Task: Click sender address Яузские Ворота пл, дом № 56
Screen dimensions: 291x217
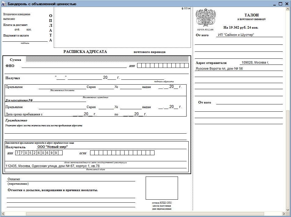Action: point(219,69)
